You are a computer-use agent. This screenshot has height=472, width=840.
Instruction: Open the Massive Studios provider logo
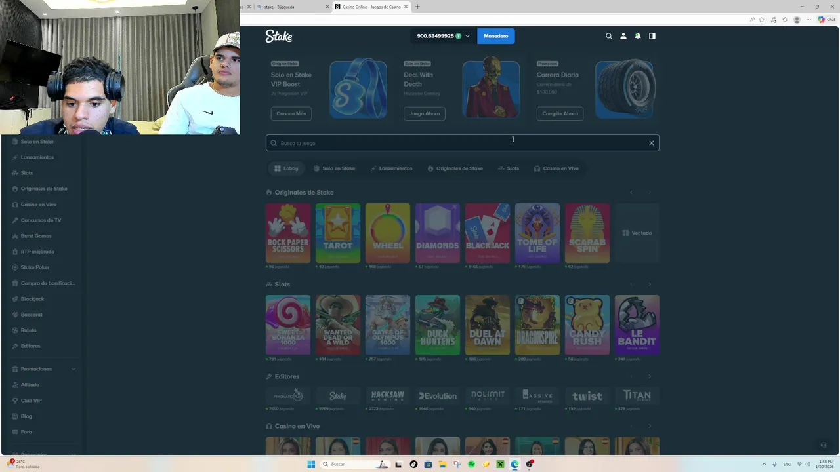click(x=537, y=395)
